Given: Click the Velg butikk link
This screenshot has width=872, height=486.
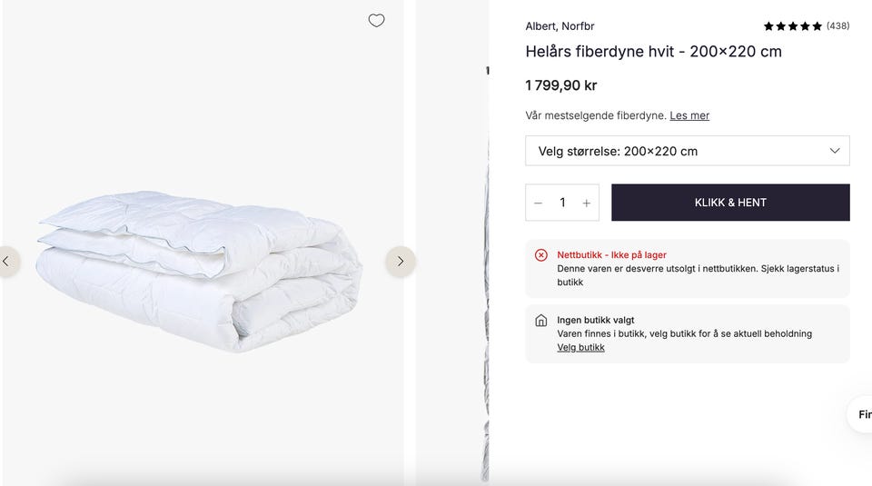Looking at the screenshot, I should 580,347.
